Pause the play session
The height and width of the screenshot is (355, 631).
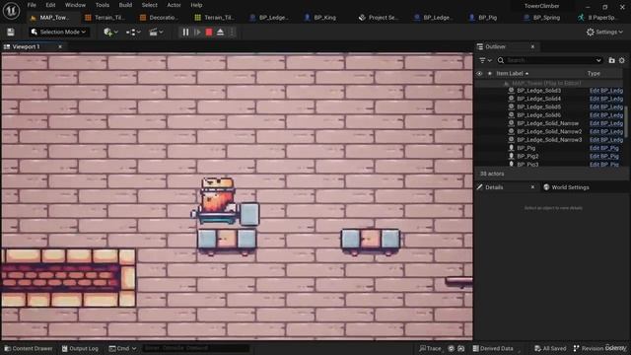click(x=185, y=33)
